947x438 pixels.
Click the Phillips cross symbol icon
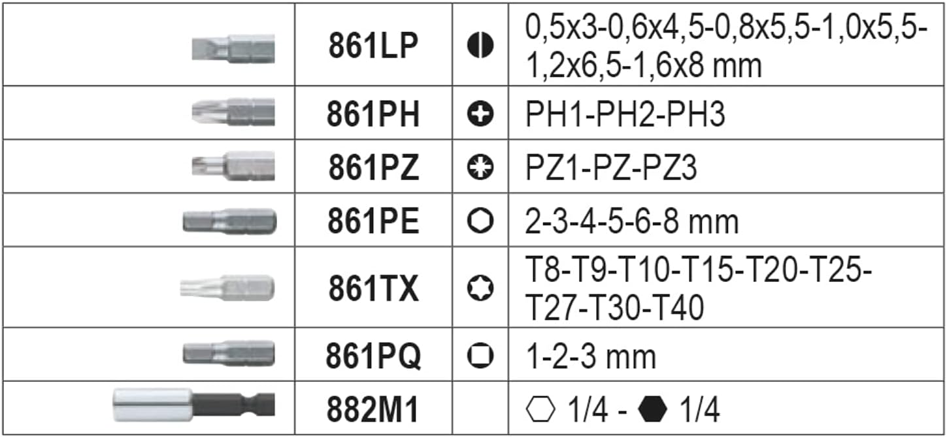pyautogui.click(x=480, y=115)
